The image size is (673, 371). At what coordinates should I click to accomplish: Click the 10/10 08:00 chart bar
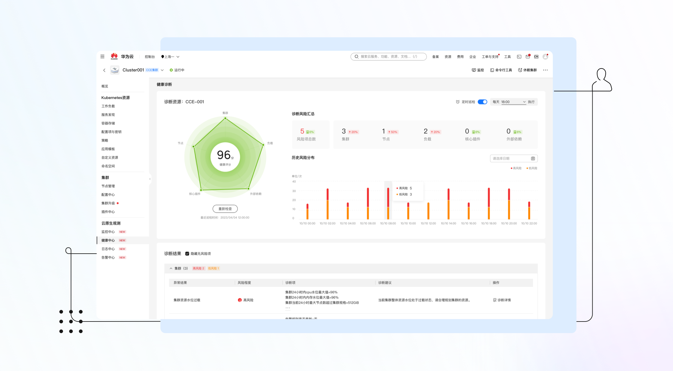pos(388,203)
